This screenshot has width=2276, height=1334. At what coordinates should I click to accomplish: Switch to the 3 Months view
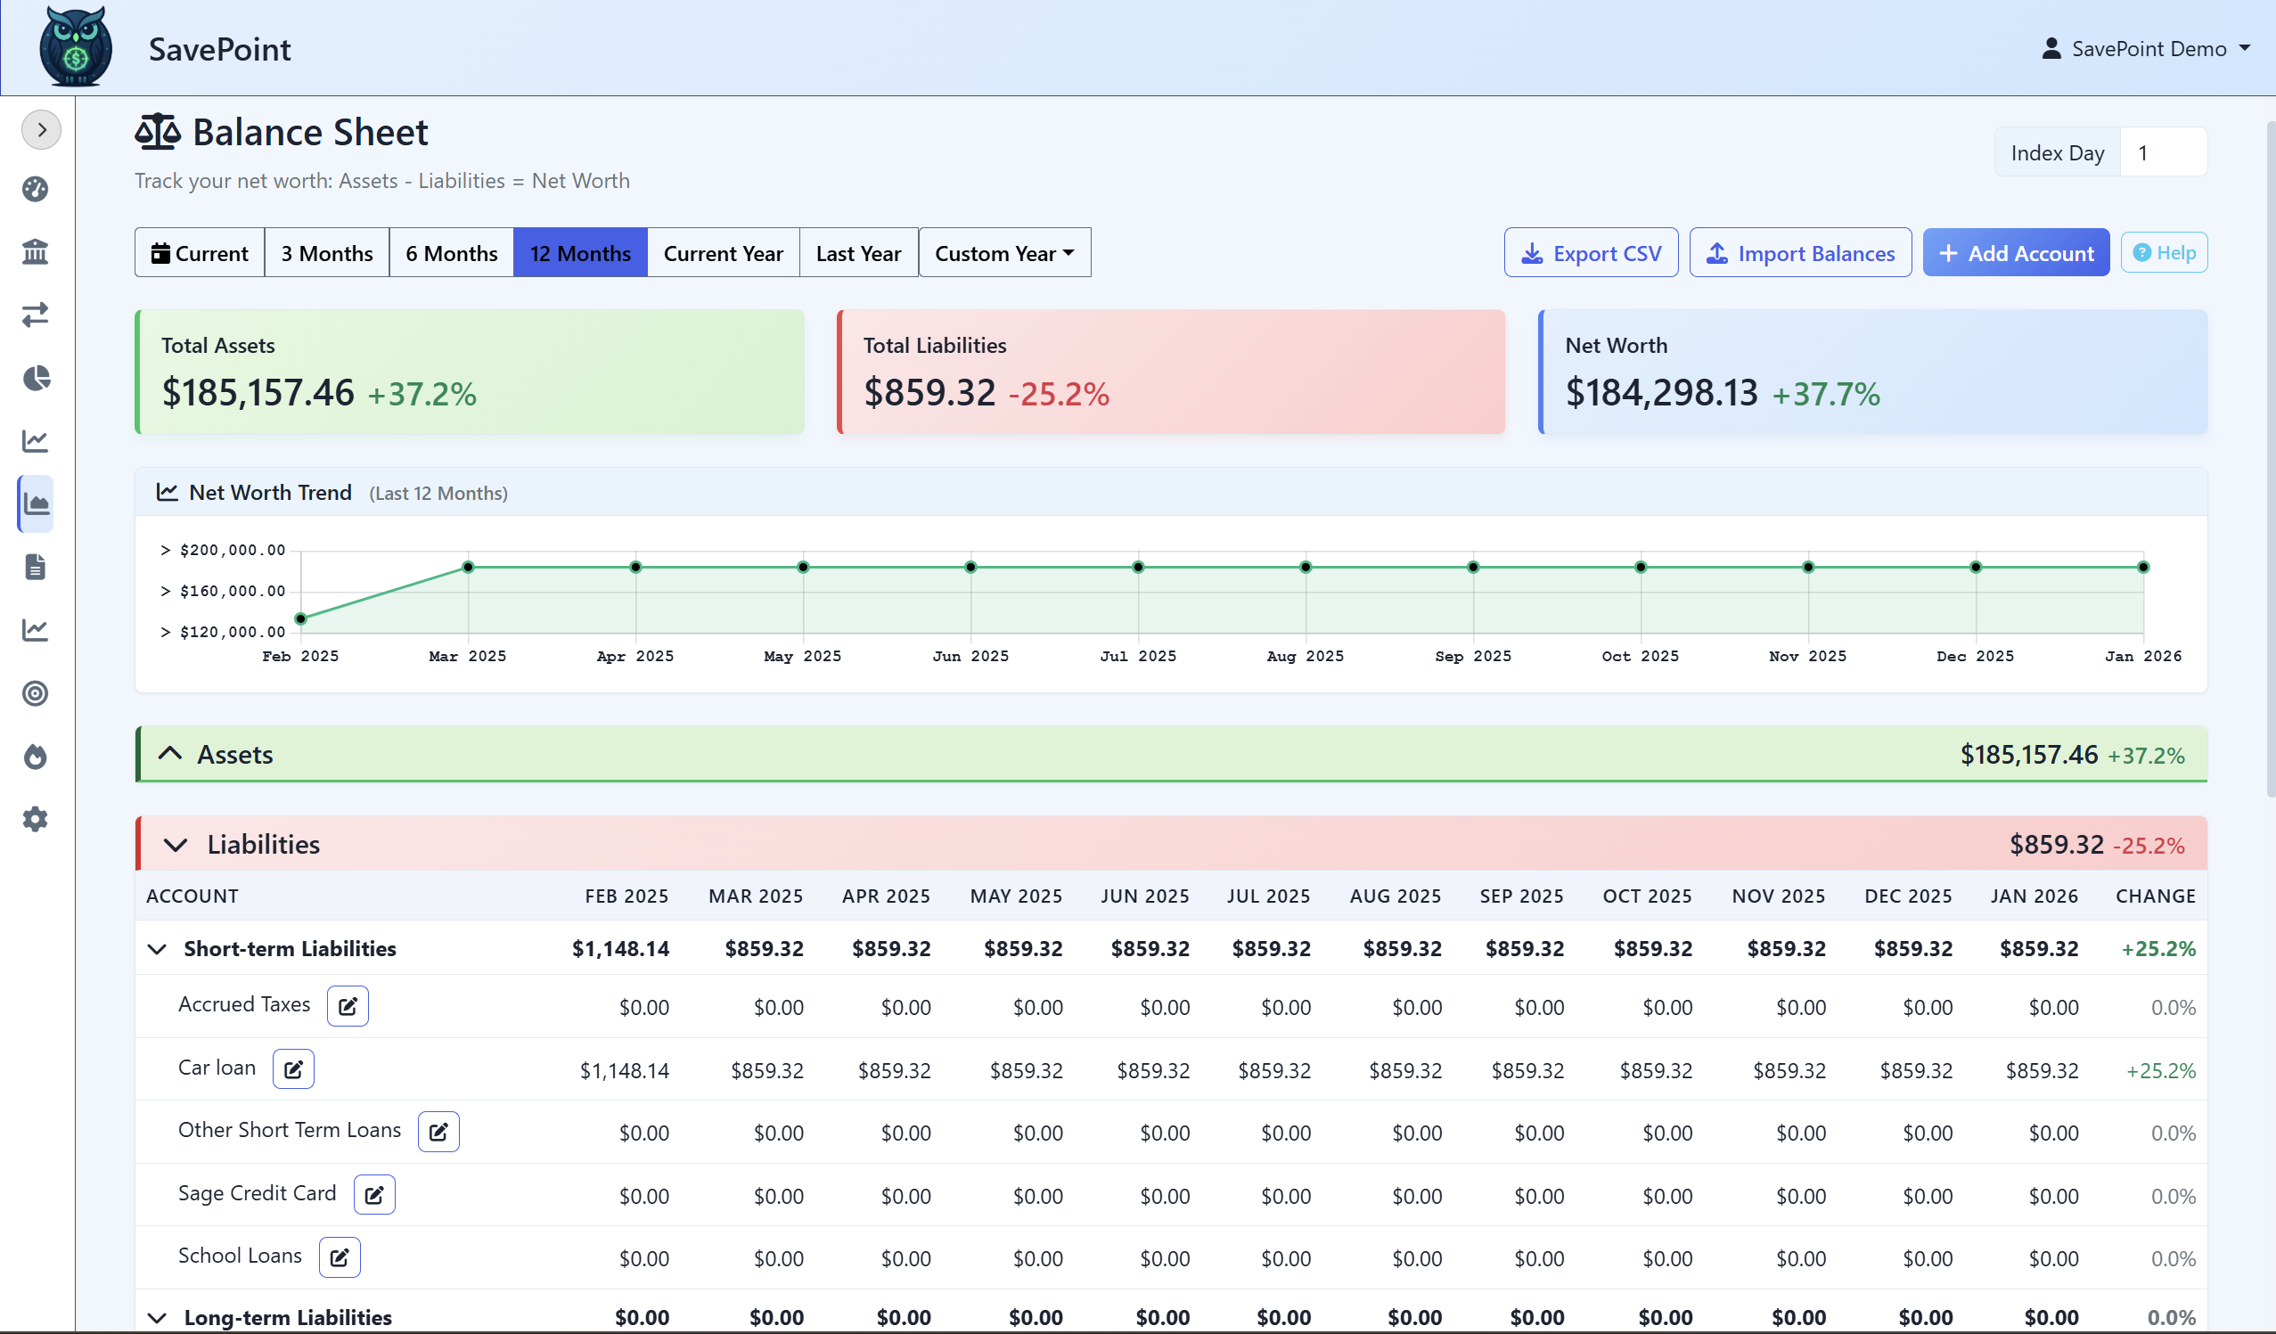click(x=326, y=253)
